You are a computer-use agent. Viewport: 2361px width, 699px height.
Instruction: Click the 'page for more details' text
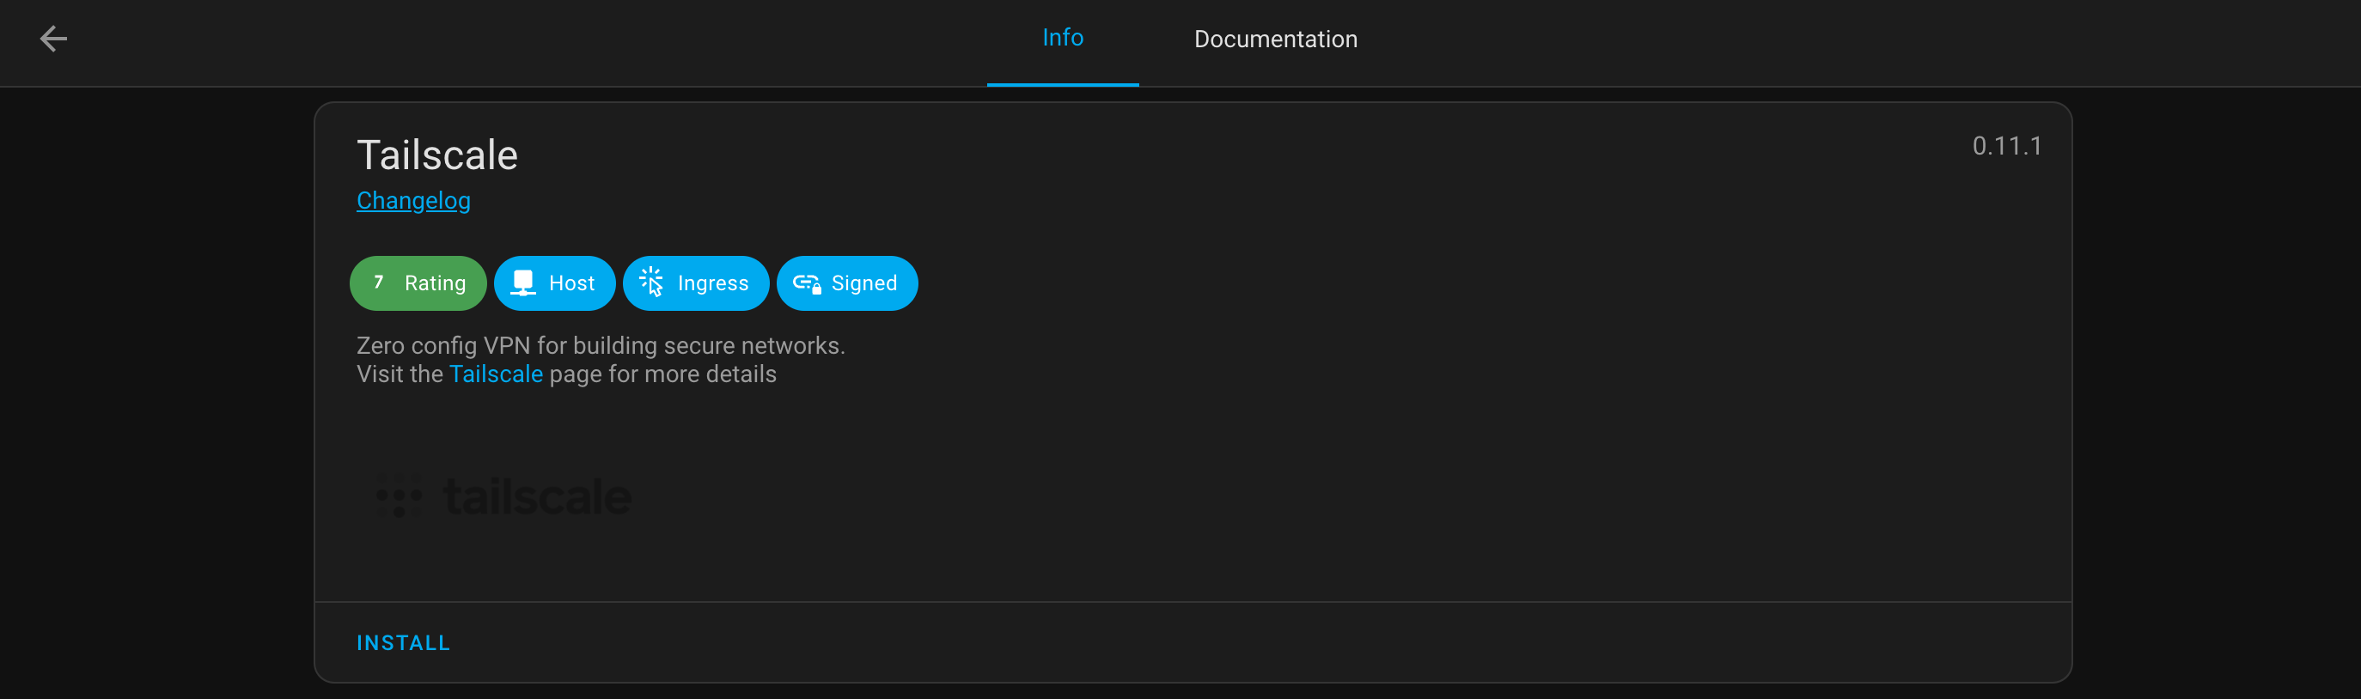(662, 374)
